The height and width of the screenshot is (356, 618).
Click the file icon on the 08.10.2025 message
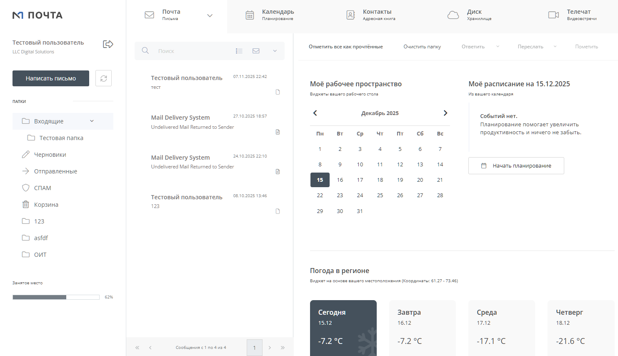coord(278,211)
